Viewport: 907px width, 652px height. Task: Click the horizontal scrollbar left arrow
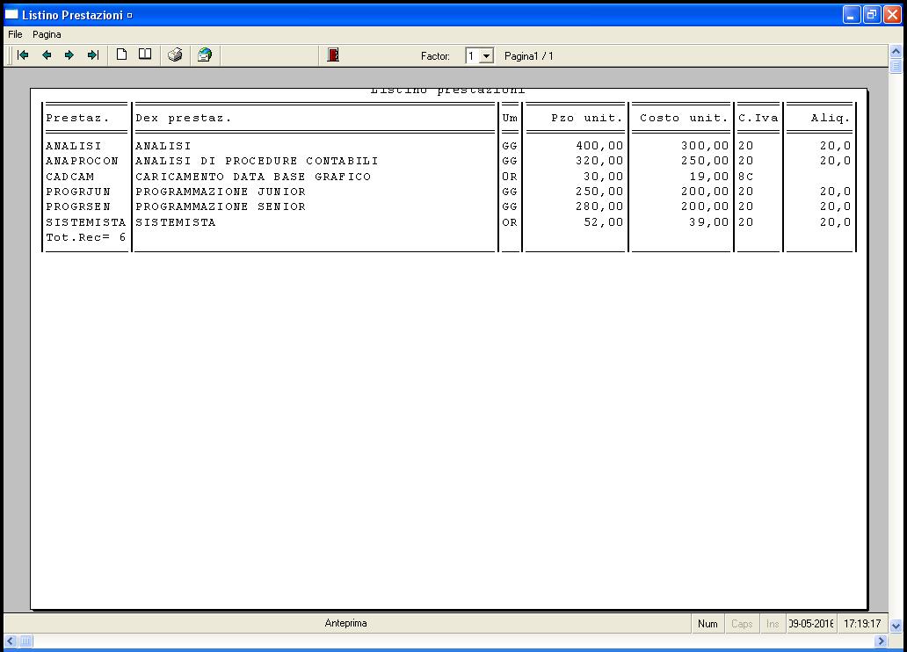[11, 641]
